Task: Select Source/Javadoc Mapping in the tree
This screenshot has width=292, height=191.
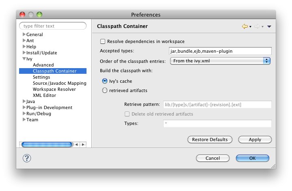Action: coord(59,83)
